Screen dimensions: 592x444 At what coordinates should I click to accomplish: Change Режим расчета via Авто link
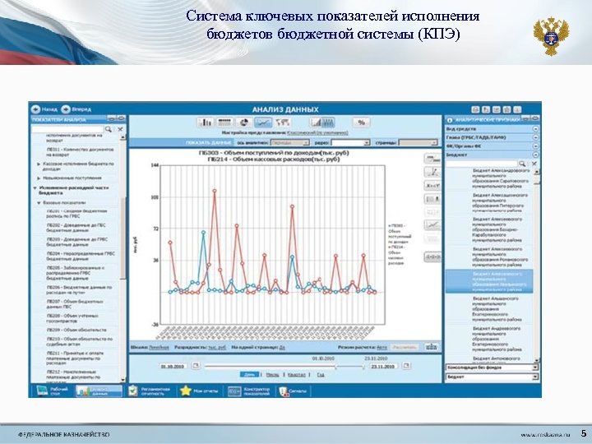pyautogui.click(x=382, y=347)
